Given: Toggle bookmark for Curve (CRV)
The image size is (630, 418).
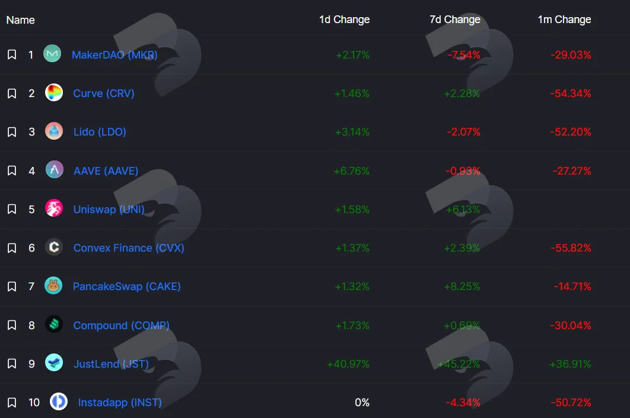Looking at the screenshot, I should pos(12,94).
